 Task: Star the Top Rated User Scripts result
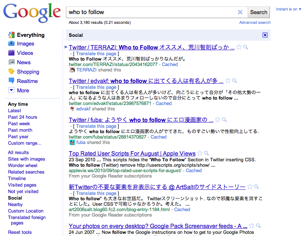200,153
